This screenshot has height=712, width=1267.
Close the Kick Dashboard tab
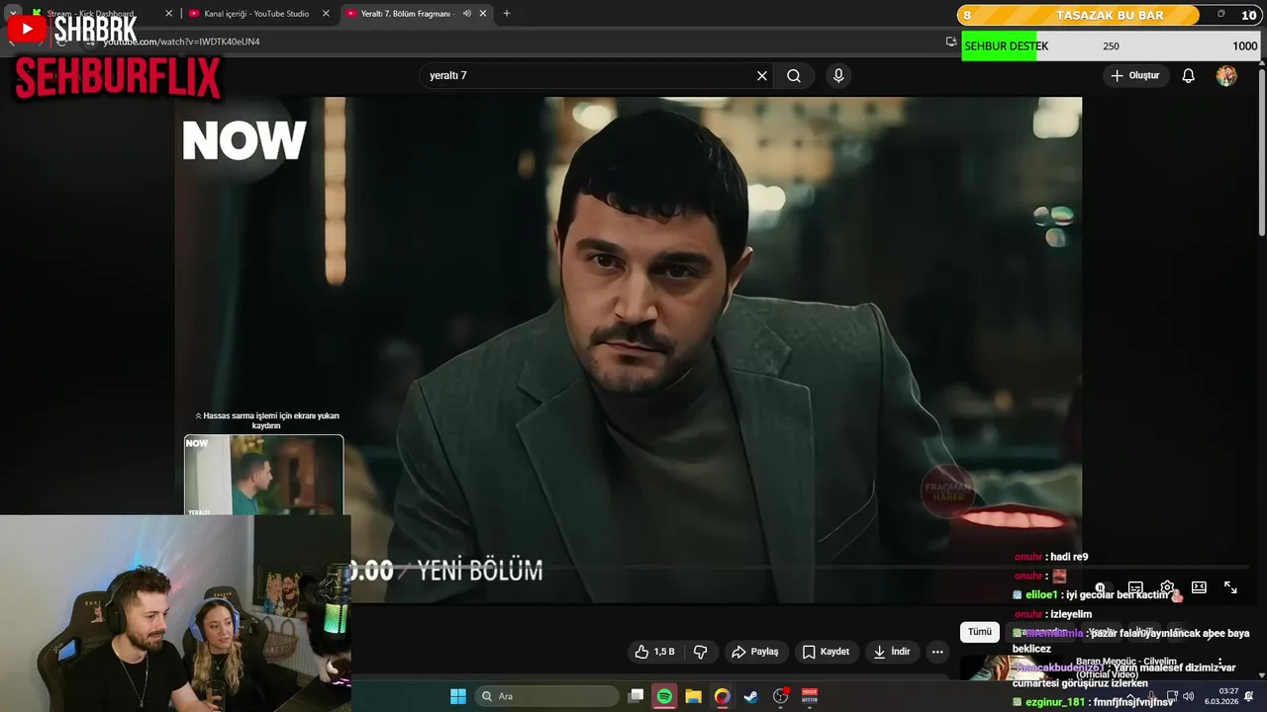tap(167, 14)
